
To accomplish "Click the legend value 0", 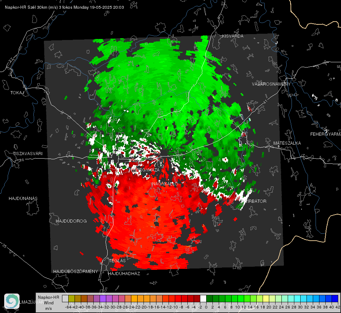I will click(x=206, y=307).
